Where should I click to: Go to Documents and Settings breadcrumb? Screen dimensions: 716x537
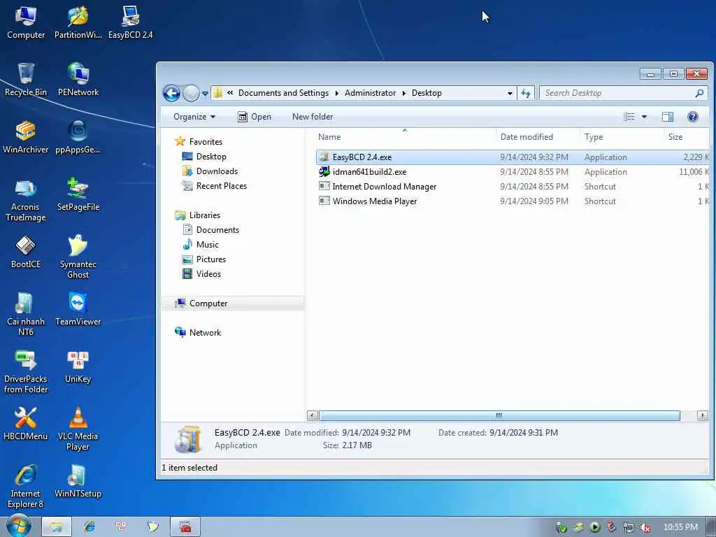(284, 93)
